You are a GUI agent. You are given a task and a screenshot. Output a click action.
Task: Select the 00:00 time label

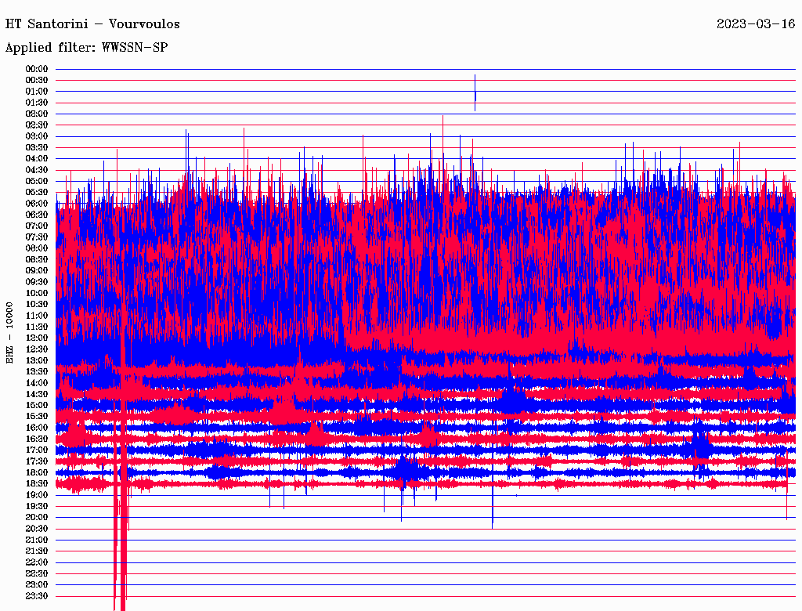coord(37,69)
